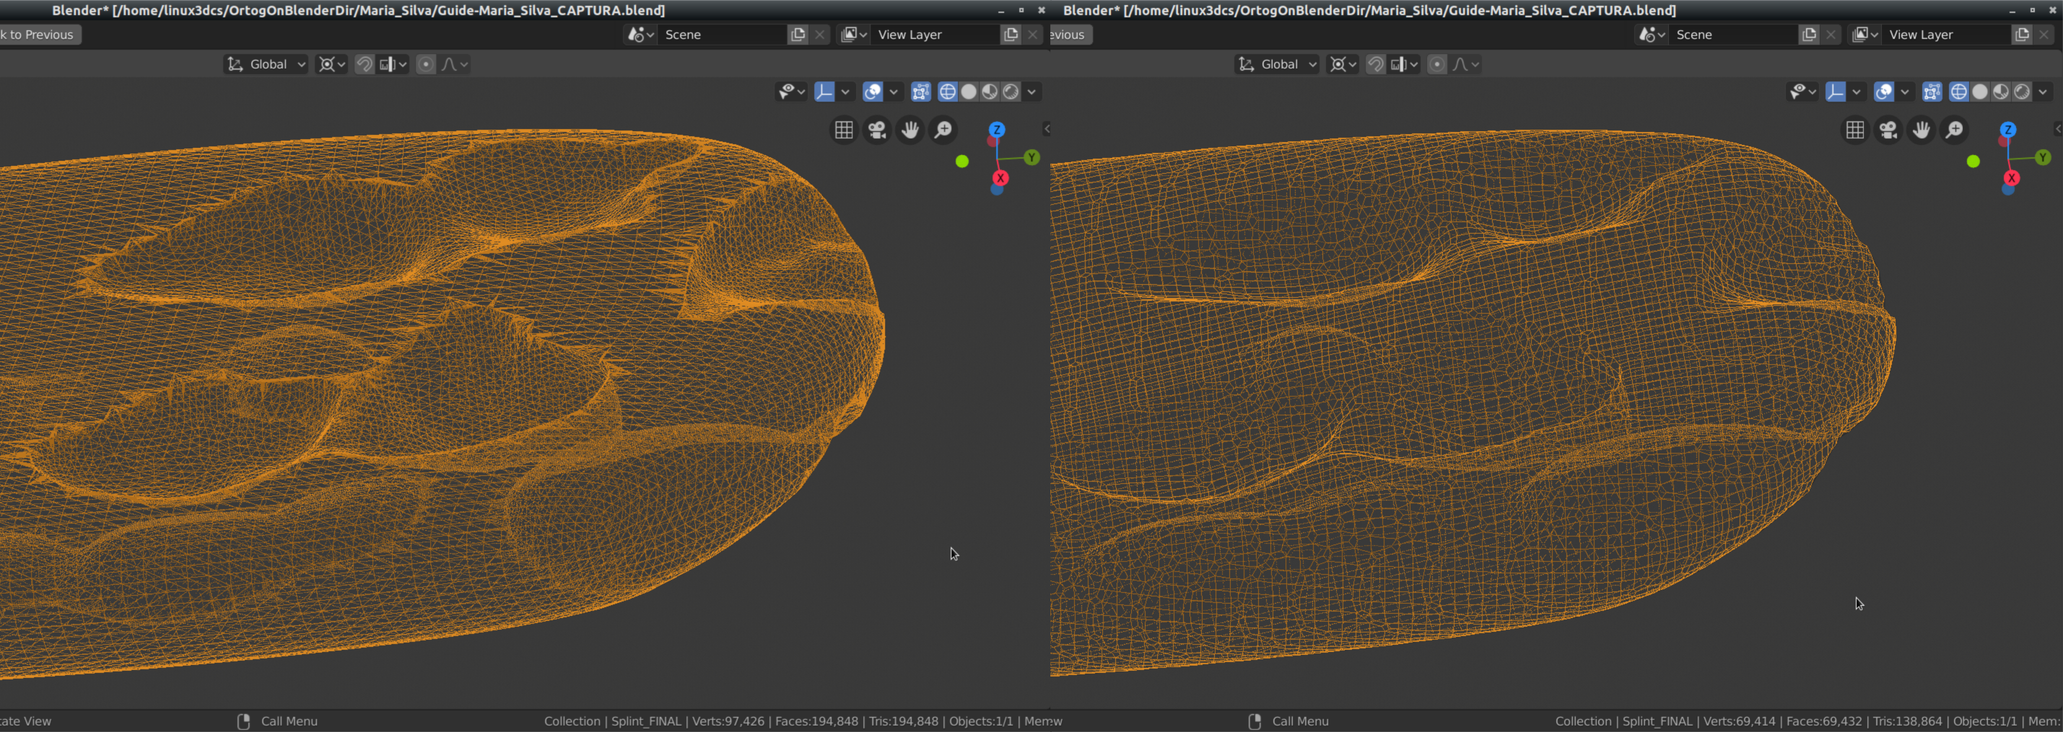The height and width of the screenshot is (732, 2063).
Task: Open pivot point dropdown in left window
Action: click(x=331, y=64)
